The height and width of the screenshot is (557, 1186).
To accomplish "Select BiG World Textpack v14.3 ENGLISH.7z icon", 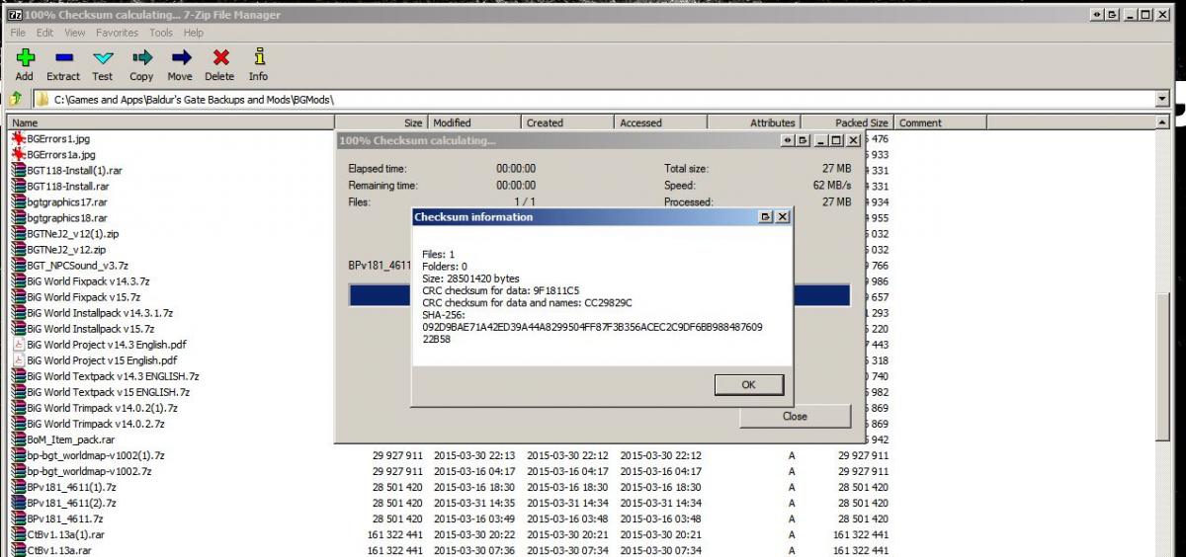I will (18, 375).
